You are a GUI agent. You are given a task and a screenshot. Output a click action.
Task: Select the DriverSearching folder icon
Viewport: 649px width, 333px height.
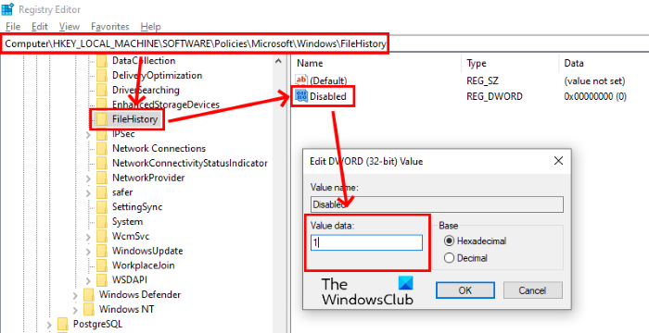[102, 90]
